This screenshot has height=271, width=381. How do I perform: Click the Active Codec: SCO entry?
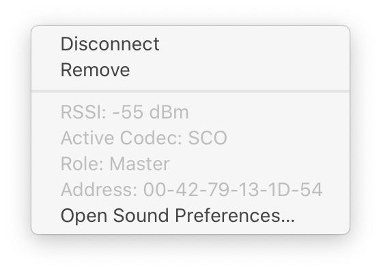click(x=190, y=138)
